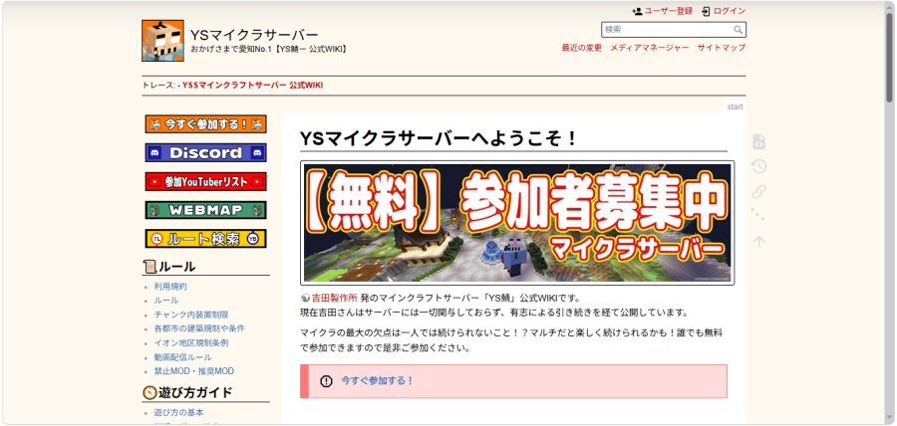The height and width of the screenshot is (426, 897).
Task: Click the fold/unfold all side tool icon
Action: tap(758, 216)
